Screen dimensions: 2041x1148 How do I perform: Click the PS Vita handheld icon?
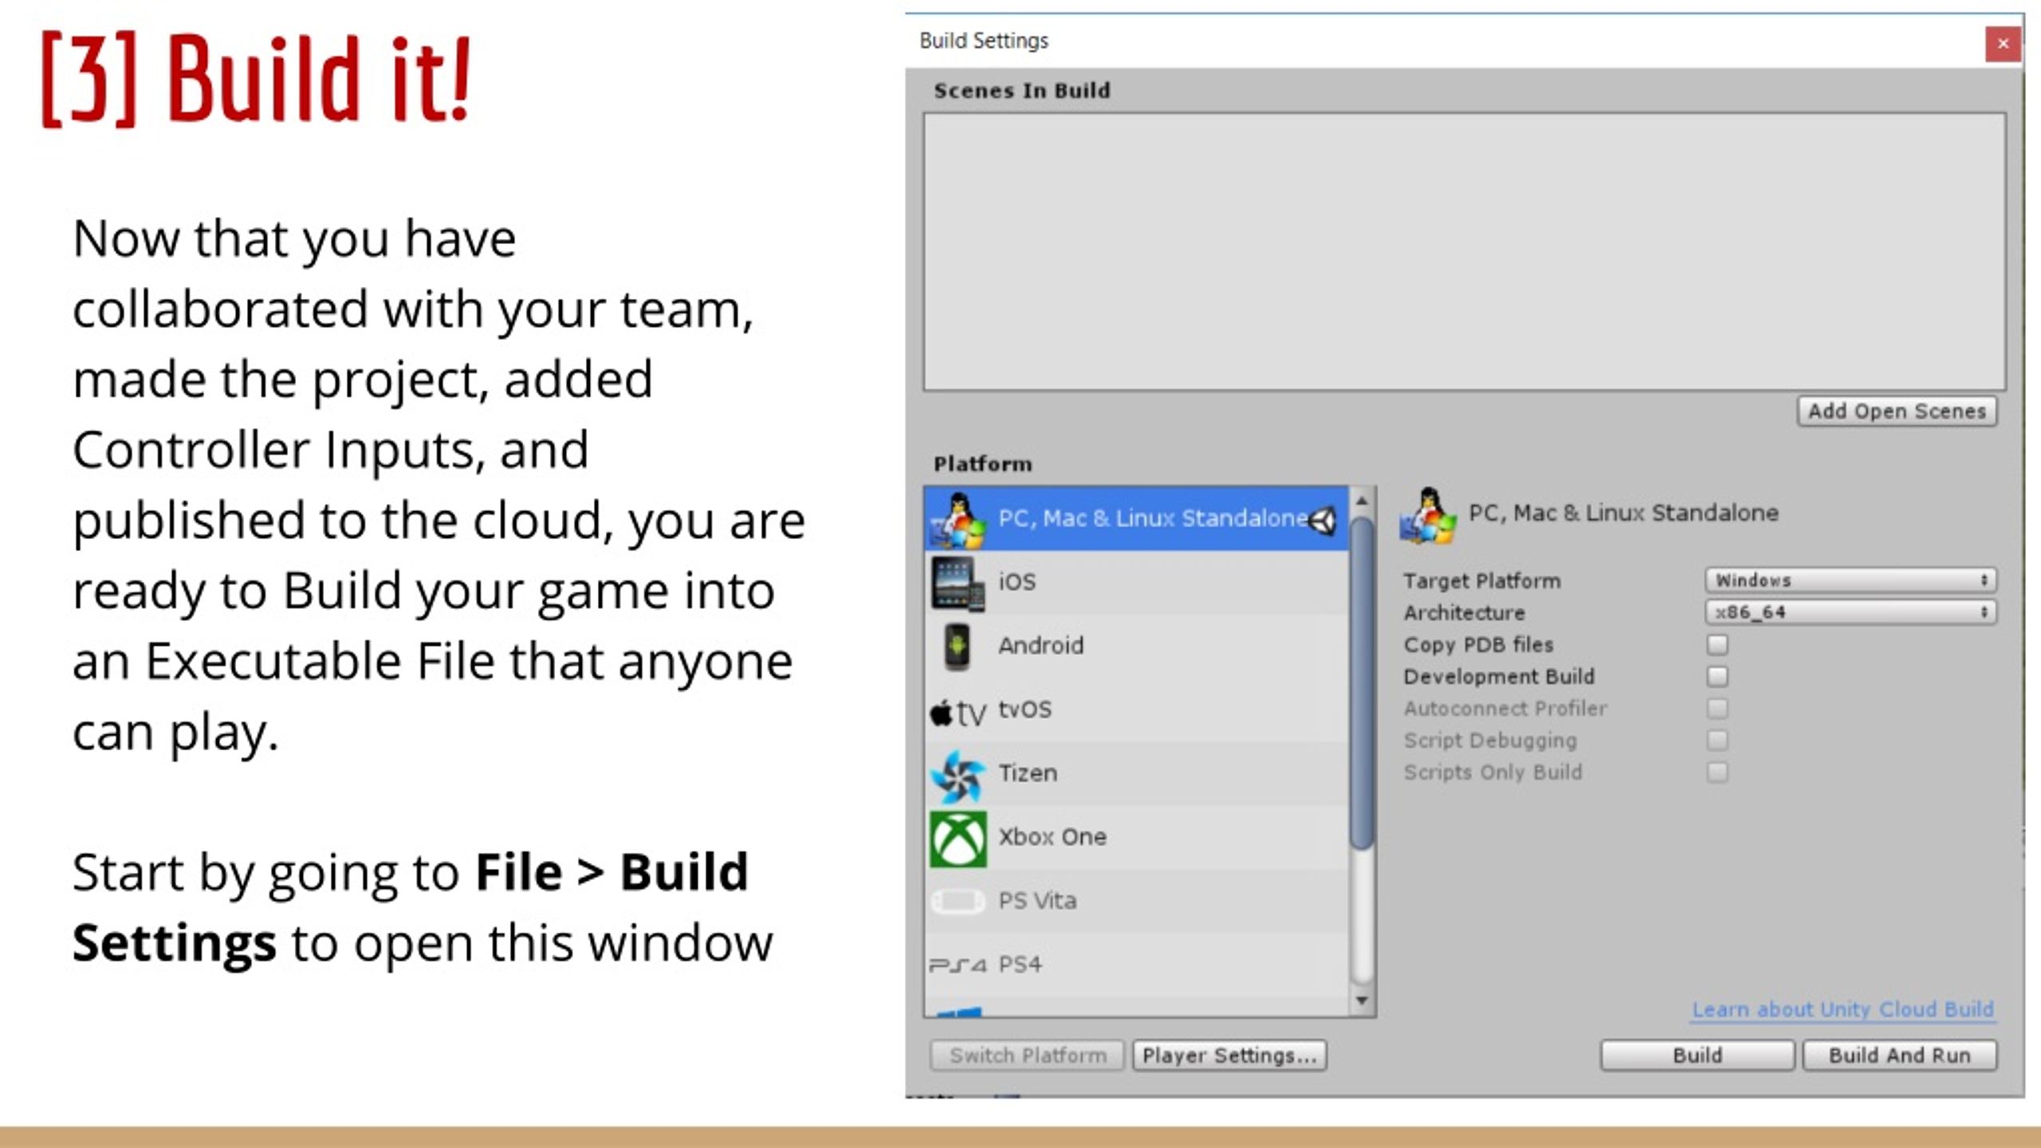tap(958, 902)
